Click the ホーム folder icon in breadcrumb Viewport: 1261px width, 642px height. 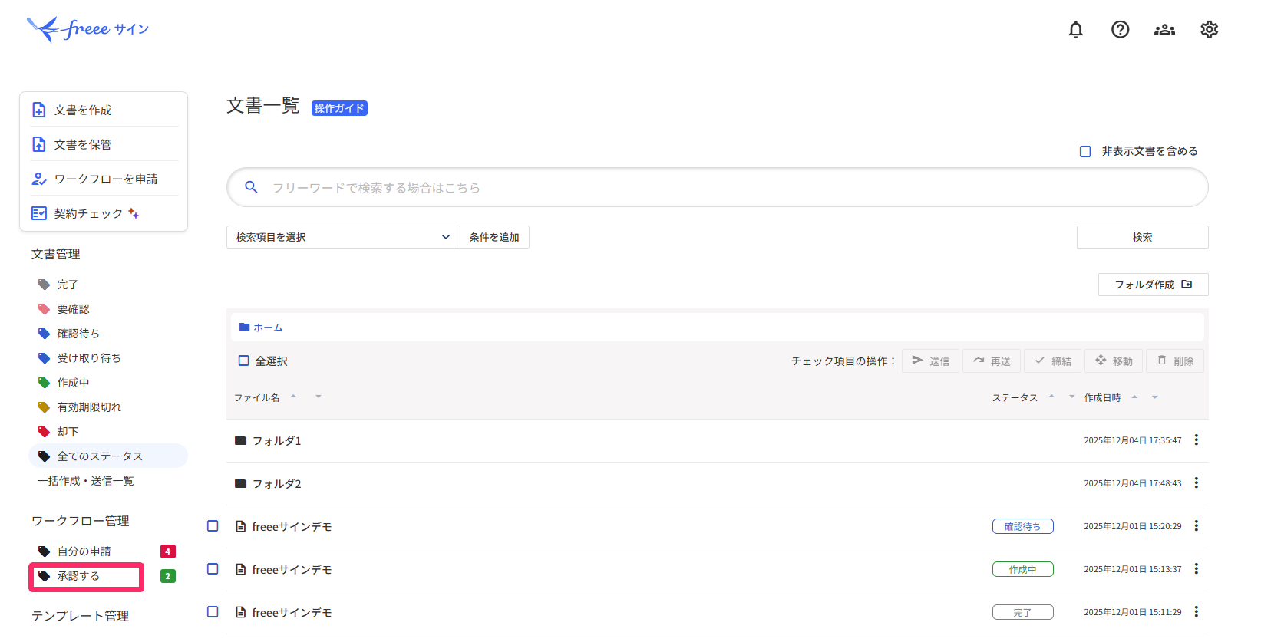[x=244, y=328]
